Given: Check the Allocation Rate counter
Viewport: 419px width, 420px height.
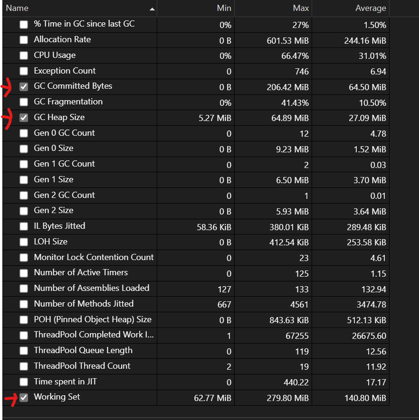Looking at the screenshot, I should 24,40.
